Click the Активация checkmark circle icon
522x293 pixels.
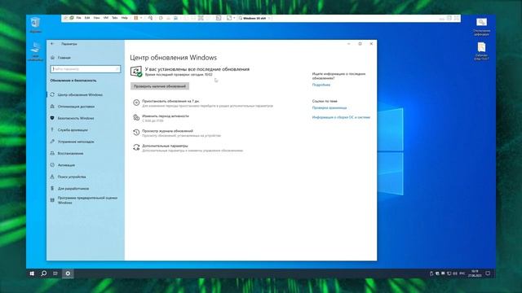click(x=52, y=165)
